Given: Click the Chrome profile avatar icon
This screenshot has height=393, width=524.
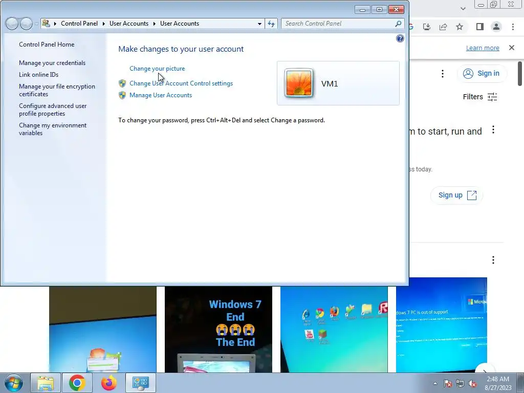Looking at the screenshot, I should pos(496,27).
